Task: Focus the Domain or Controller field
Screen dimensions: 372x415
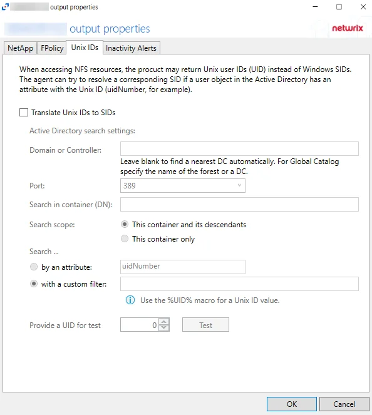Action: [x=239, y=149]
